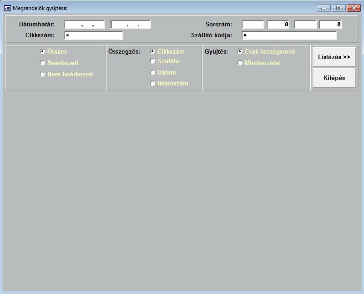
Task: Click the Sorszám label
Action: click(x=219, y=25)
